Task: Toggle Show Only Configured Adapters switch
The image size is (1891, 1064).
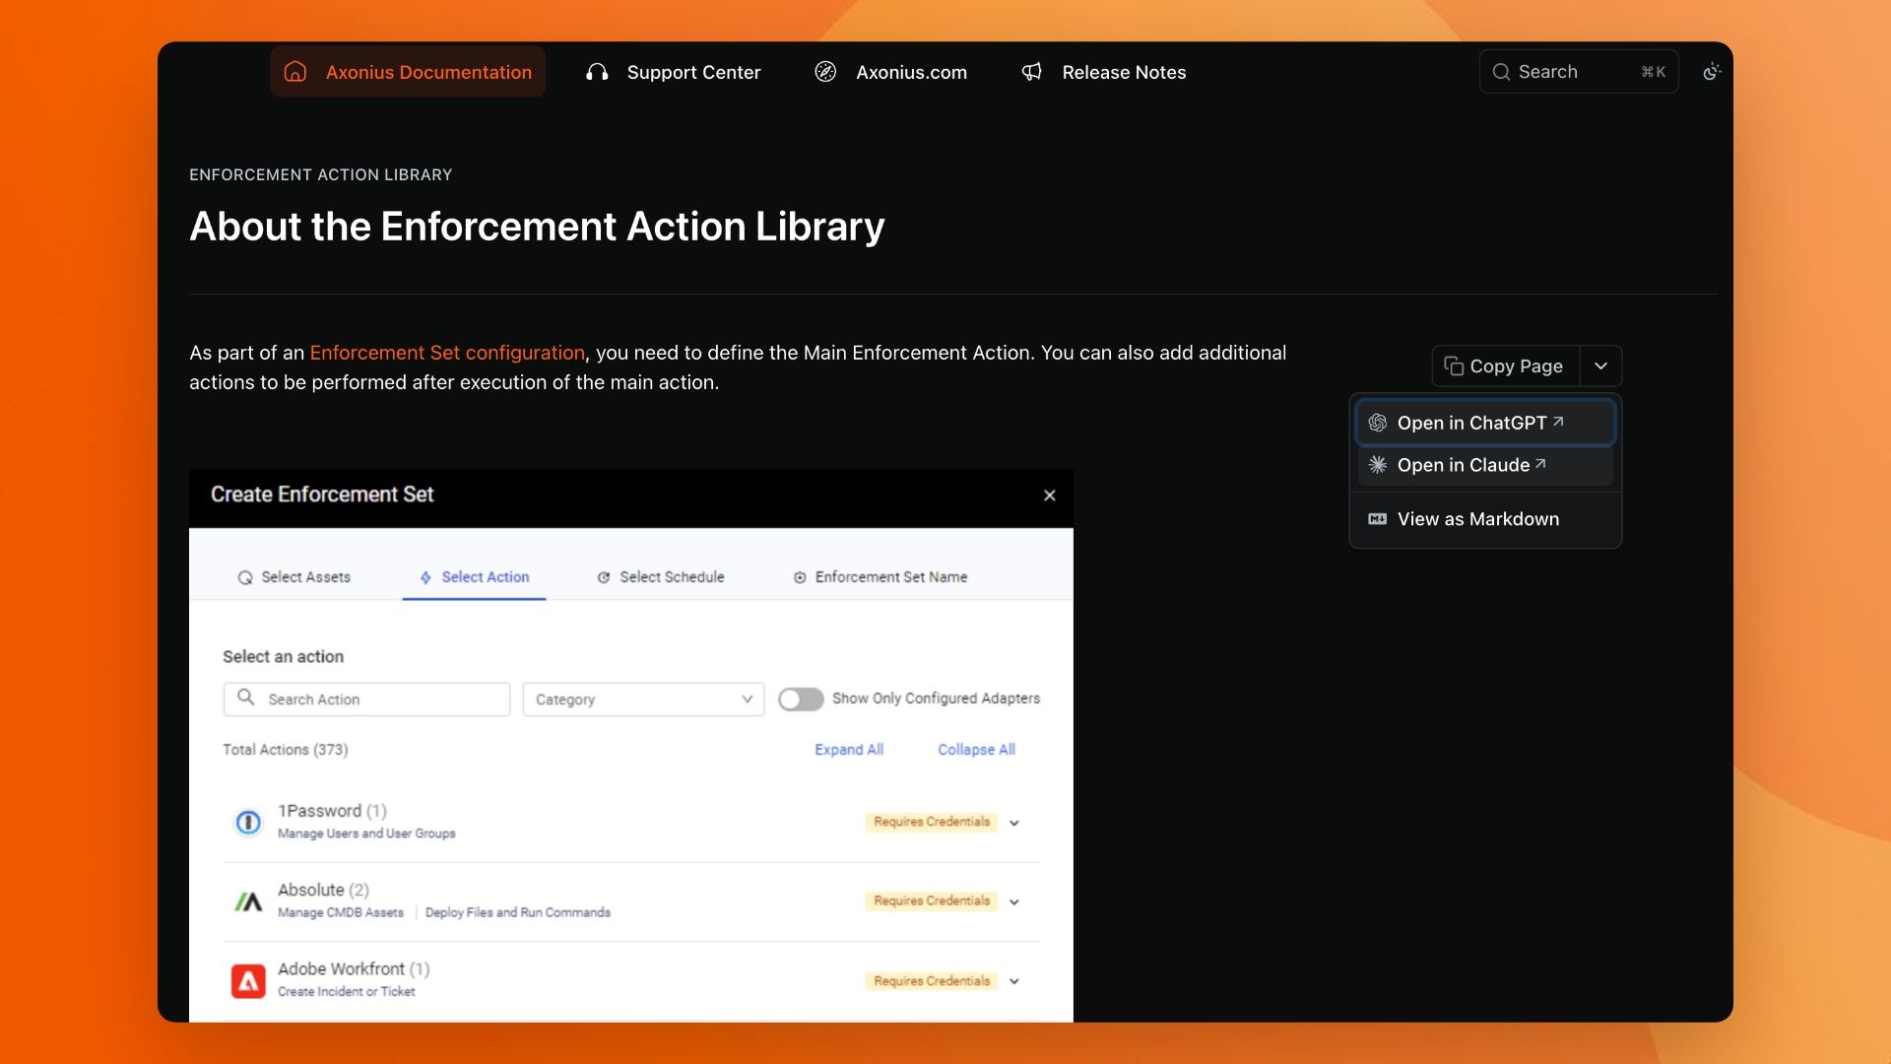Action: (x=801, y=699)
